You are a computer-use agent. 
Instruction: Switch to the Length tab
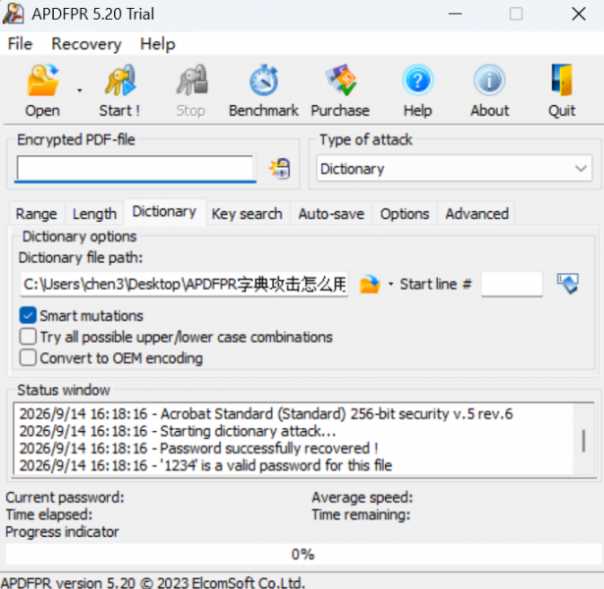(94, 214)
